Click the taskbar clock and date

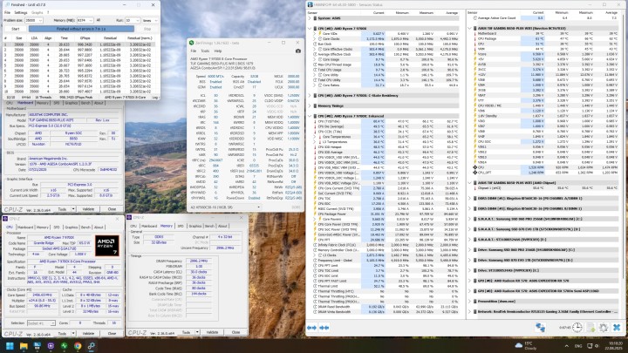(x=616, y=346)
